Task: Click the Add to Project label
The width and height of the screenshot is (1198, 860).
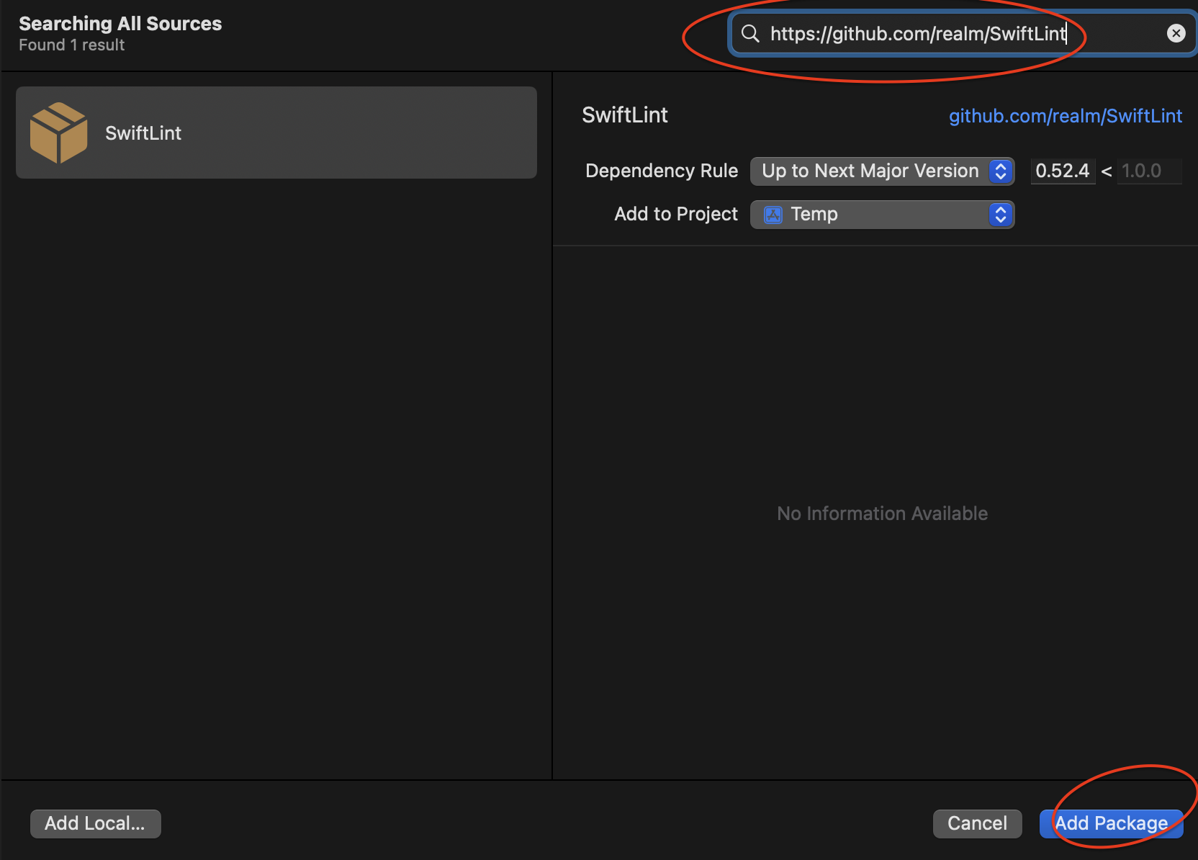Action: coord(675,214)
